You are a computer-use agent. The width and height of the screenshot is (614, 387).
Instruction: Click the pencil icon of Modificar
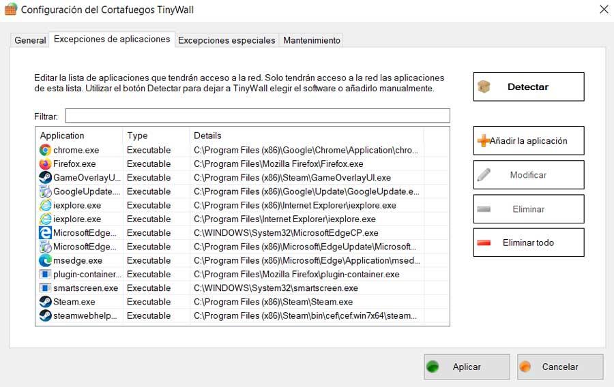(x=484, y=174)
